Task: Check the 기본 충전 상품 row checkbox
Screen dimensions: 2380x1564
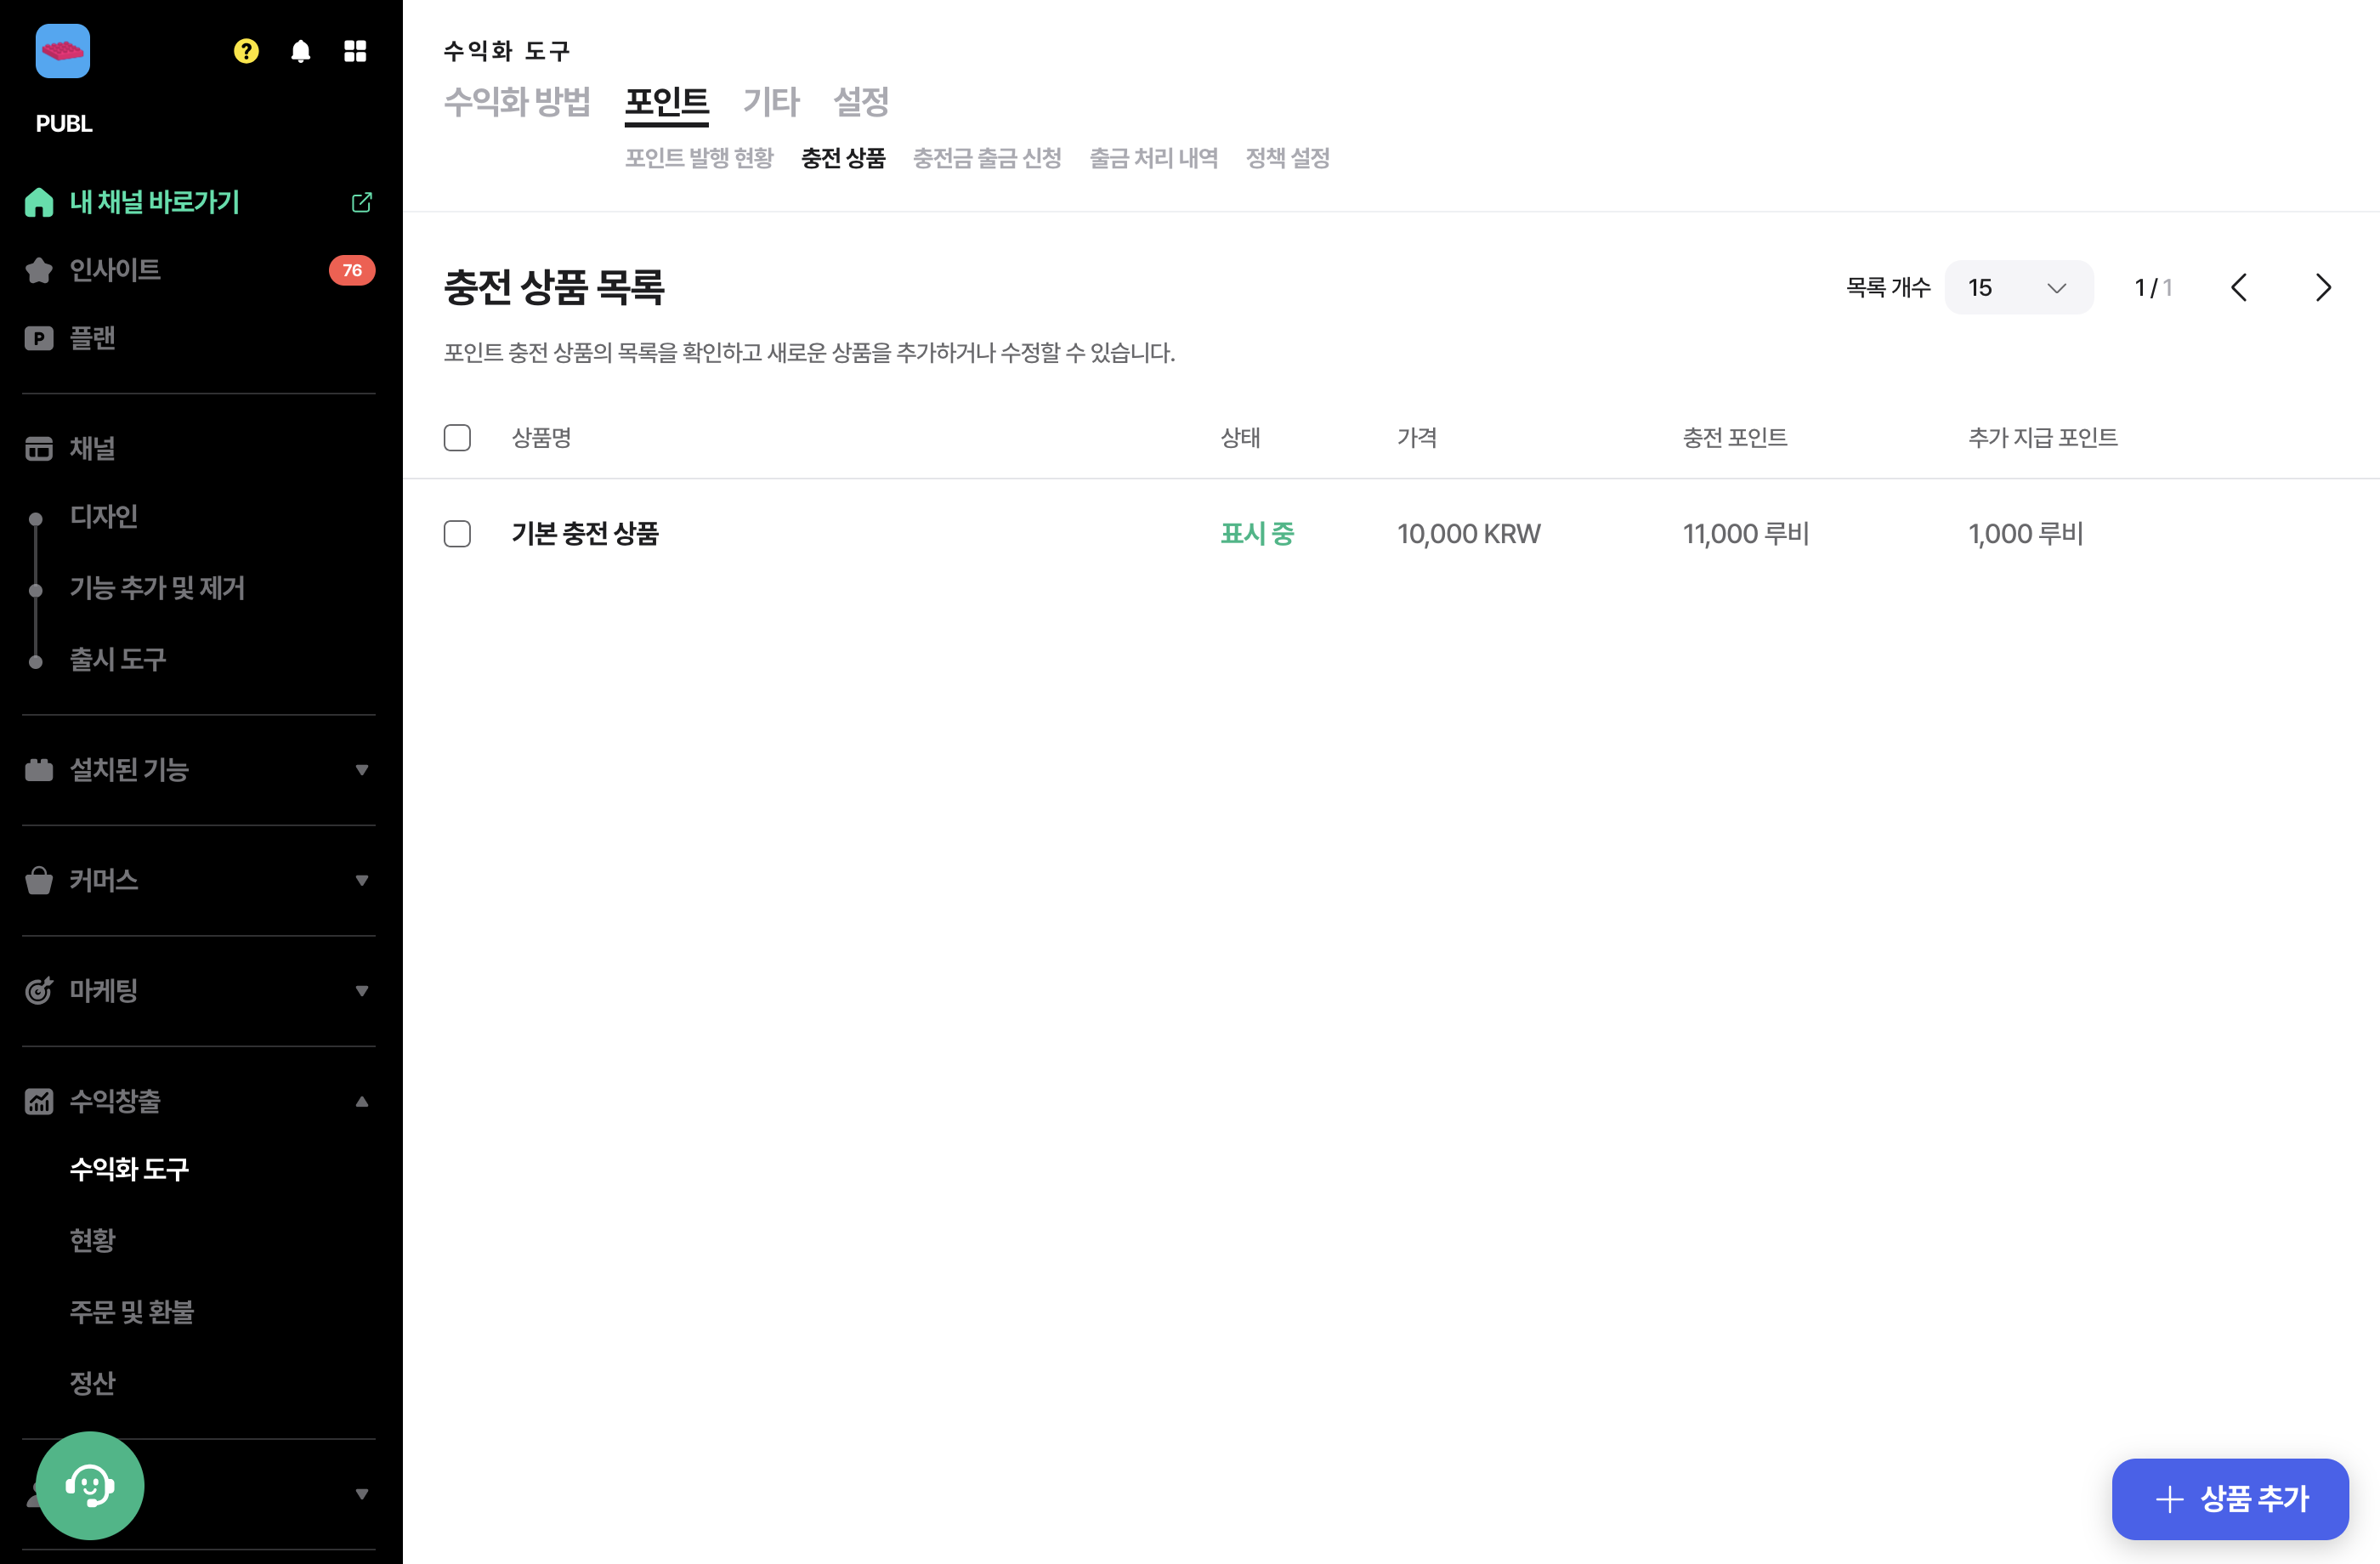Action: tap(457, 534)
